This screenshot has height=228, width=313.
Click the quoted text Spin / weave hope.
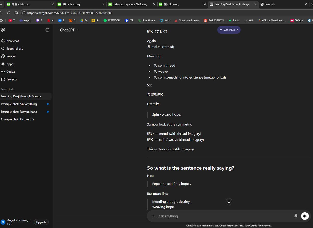(166, 115)
